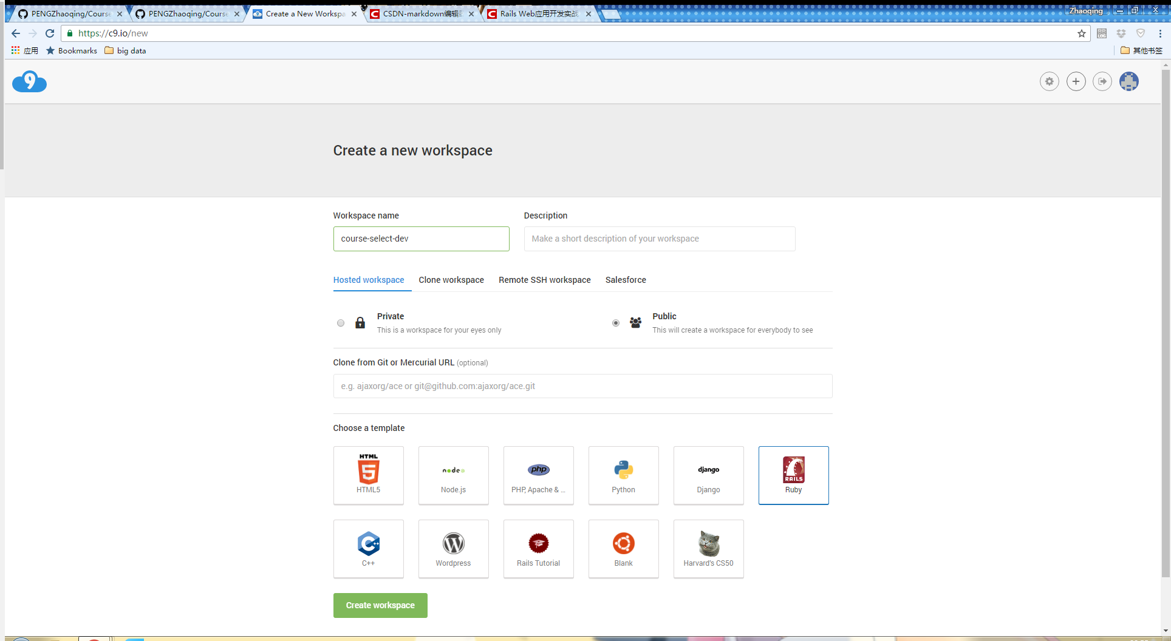Open the apps shortcut in bookmarks bar
The height and width of the screenshot is (641, 1171).
point(24,50)
